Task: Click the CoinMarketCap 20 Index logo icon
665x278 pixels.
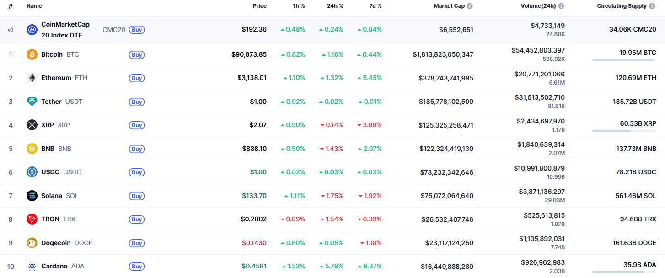Action: coord(32,30)
